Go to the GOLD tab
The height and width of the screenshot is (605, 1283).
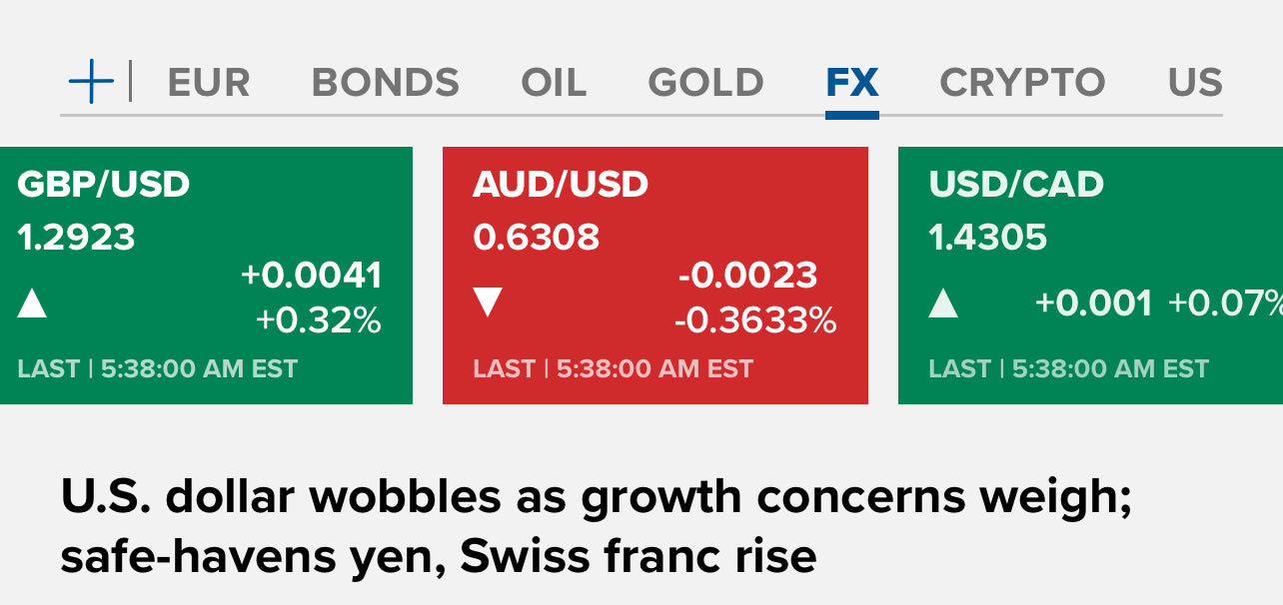tap(706, 83)
